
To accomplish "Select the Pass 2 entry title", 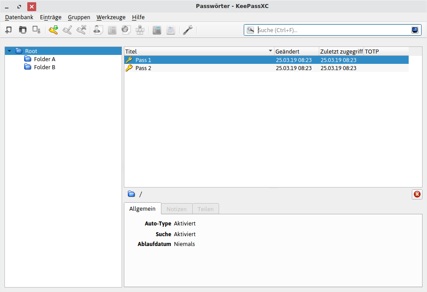I will coord(143,68).
